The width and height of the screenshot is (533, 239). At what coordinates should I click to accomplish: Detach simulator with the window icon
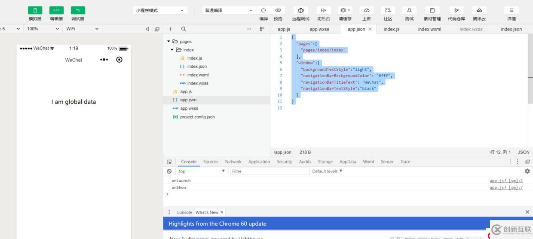point(157,29)
